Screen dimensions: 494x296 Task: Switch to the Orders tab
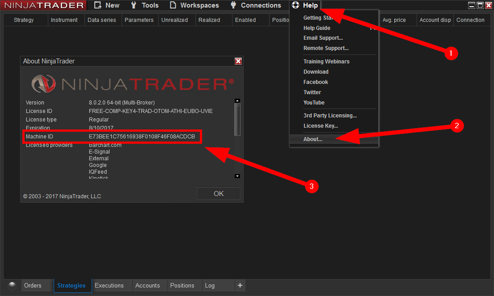coord(33,286)
